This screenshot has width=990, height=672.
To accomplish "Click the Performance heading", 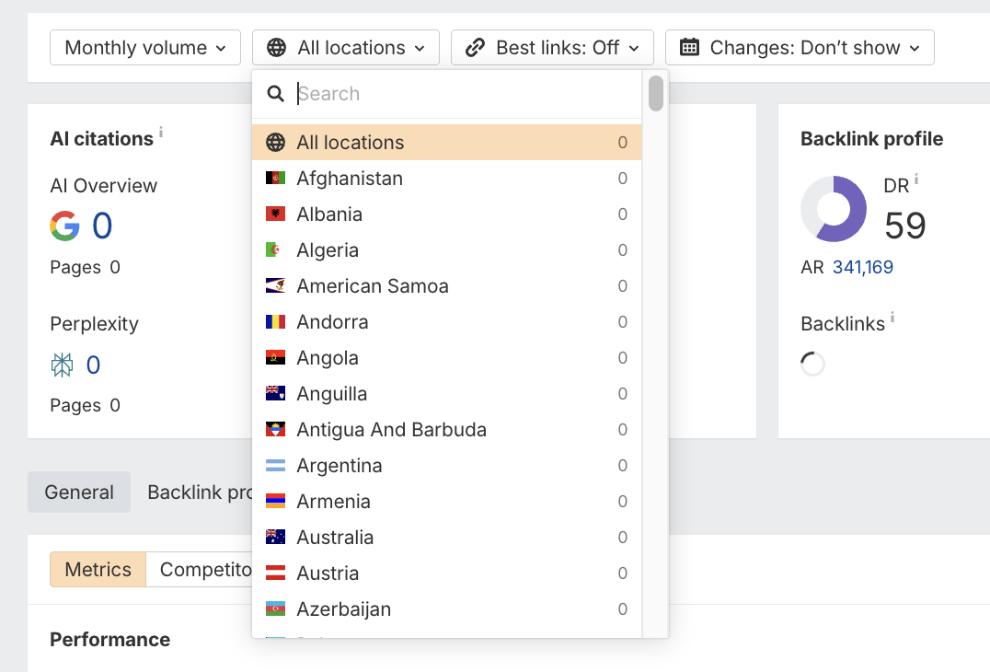I will 109,640.
